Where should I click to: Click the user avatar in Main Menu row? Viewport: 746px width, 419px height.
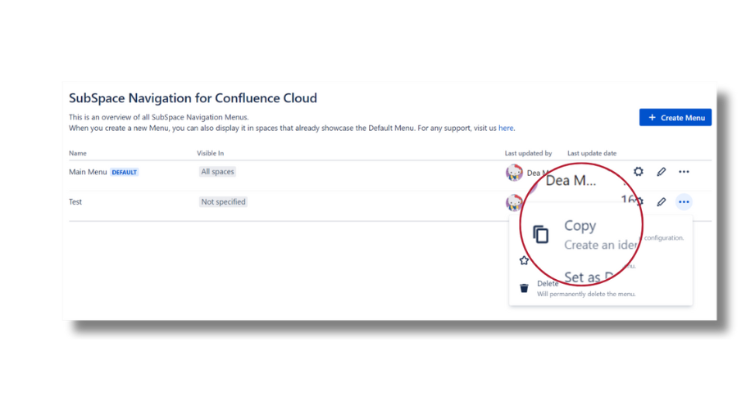click(514, 173)
